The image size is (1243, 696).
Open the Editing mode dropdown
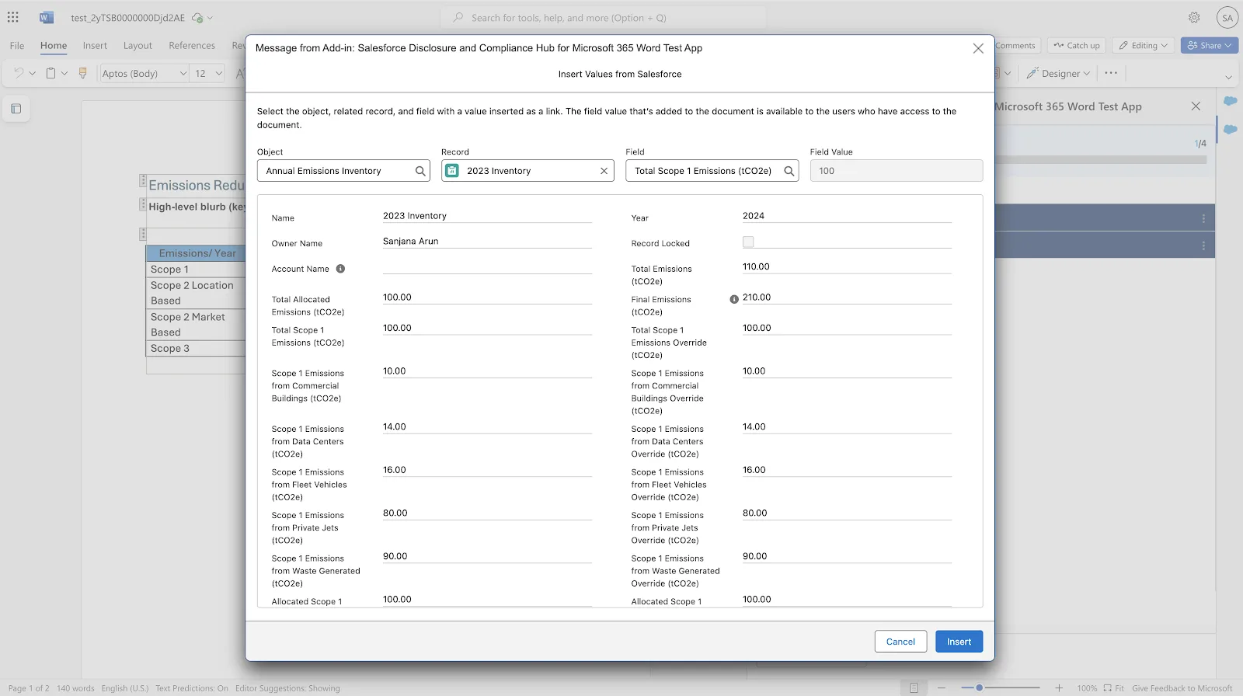(x=1143, y=45)
